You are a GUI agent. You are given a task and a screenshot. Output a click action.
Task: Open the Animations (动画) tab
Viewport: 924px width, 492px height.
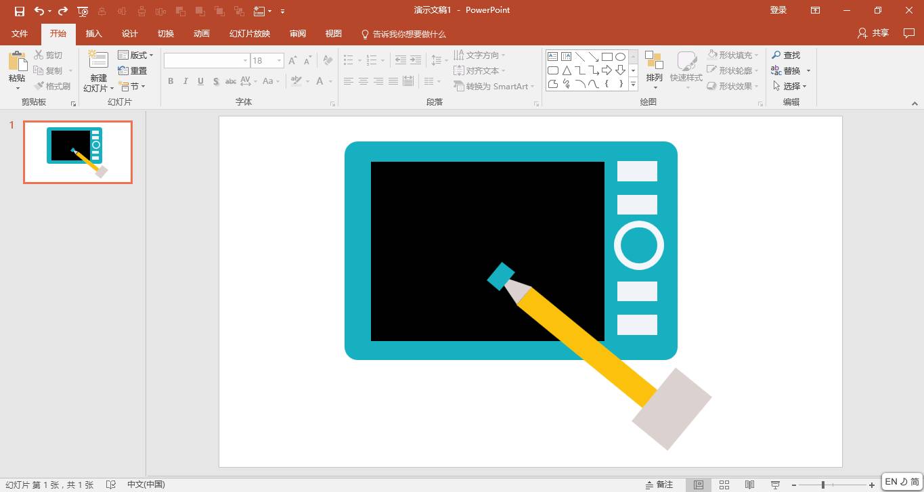(201, 34)
